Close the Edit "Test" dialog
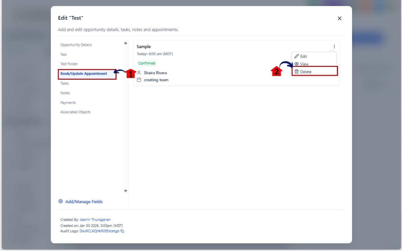This screenshot has width=402, height=251. tap(339, 18)
